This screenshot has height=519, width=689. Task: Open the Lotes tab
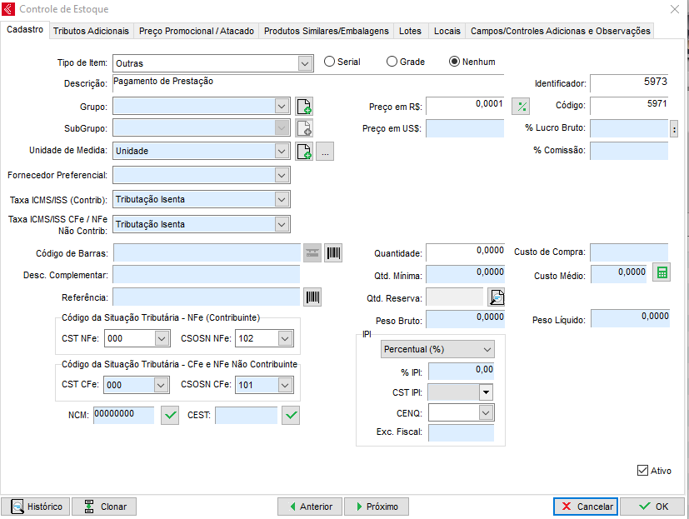[410, 31]
